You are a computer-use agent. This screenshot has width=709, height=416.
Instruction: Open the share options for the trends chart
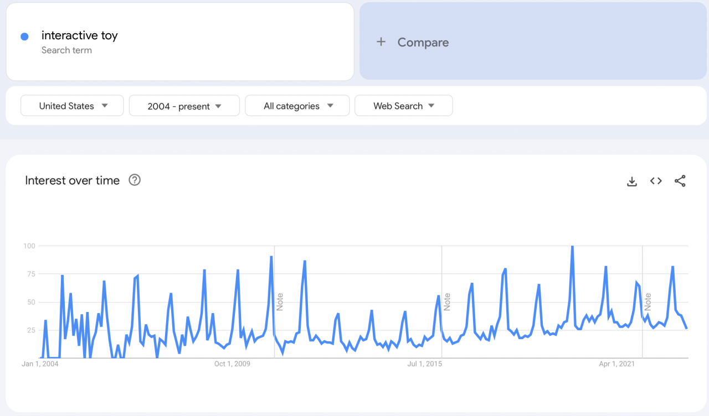680,181
